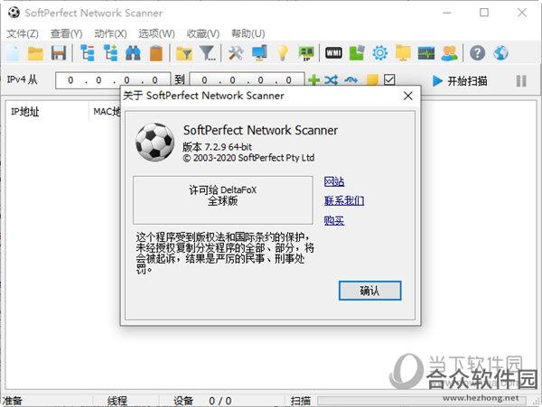Click the network monitor computer icon
Image resolution: width=542 pixels, height=407 pixels.
(259, 53)
